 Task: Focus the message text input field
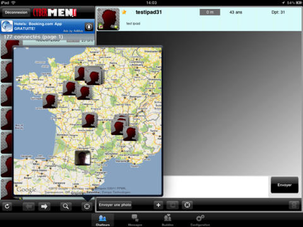point(216,187)
